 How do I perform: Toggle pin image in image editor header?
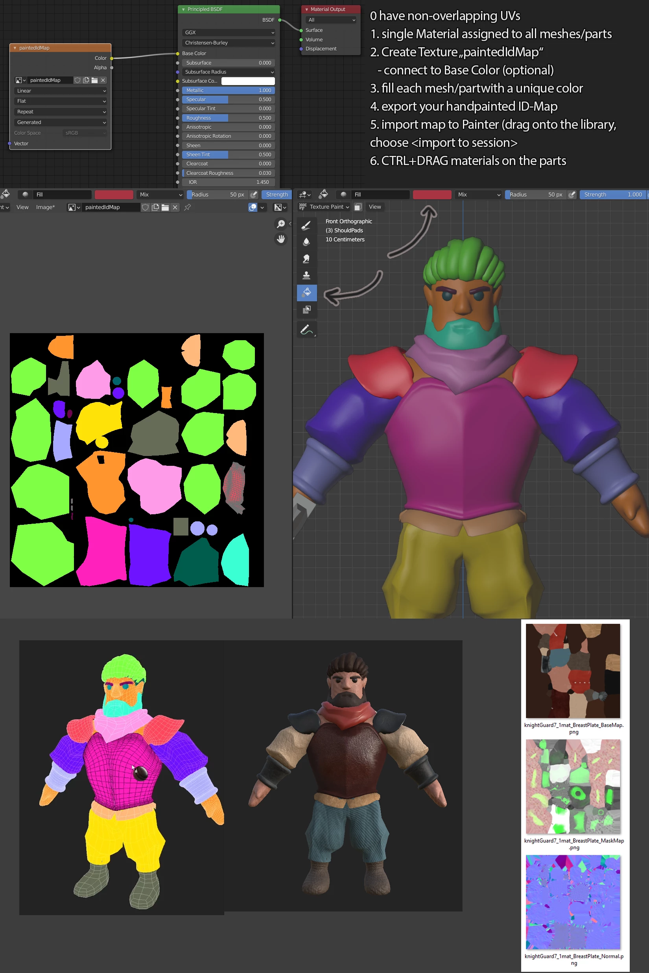coord(188,207)
